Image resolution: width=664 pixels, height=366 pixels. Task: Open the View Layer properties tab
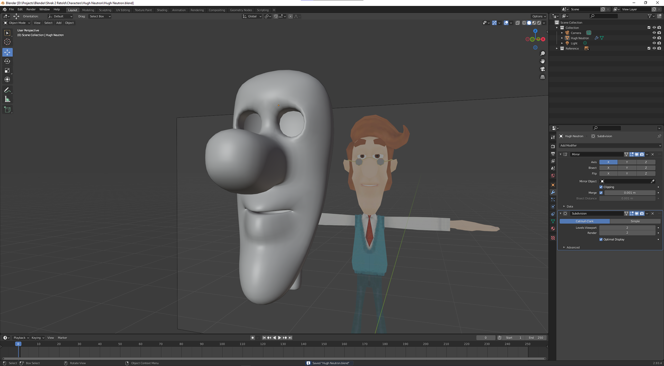[x=553, y=161]
